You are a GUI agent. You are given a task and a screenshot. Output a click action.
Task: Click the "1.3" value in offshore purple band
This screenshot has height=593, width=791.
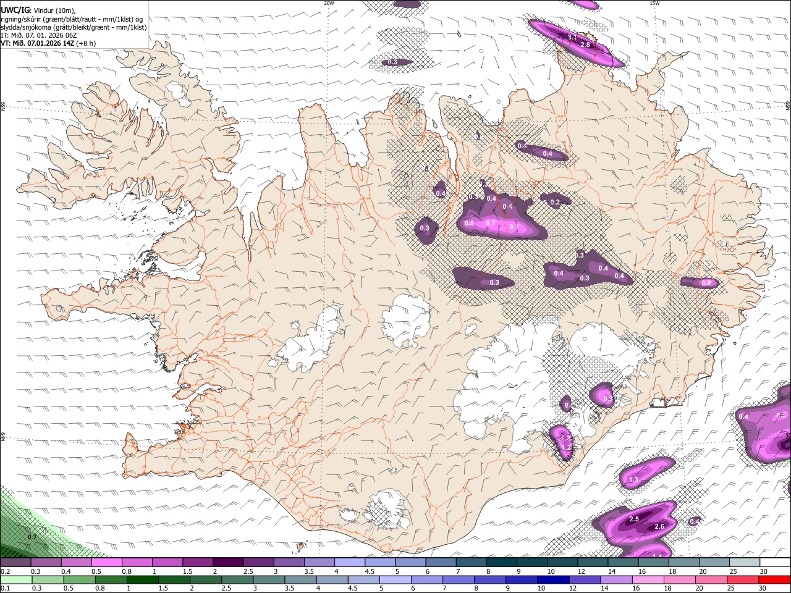[x=633, y=480]
